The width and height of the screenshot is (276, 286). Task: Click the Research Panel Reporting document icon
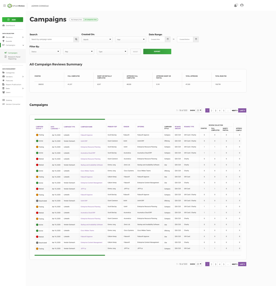tap(6, 57)
